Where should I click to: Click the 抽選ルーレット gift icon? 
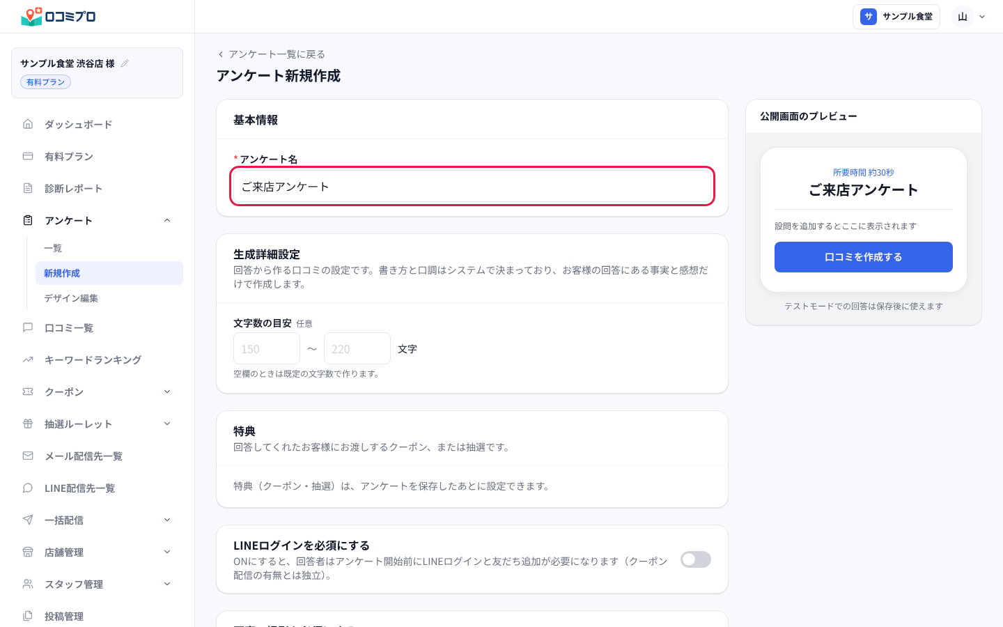[28, 424]
